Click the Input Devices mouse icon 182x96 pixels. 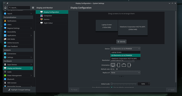click(x=5, y=65)
